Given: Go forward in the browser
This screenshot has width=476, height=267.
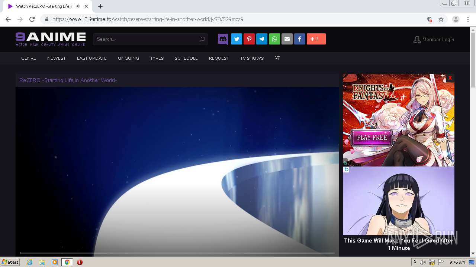Looking at the screenshot, I should tap(20, 19).
